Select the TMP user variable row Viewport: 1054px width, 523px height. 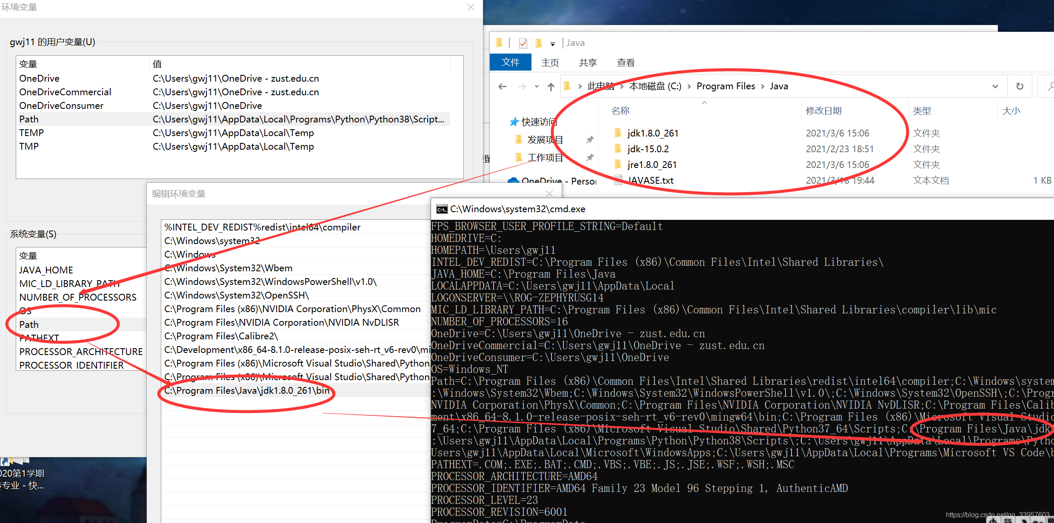(x=233, y=146)
